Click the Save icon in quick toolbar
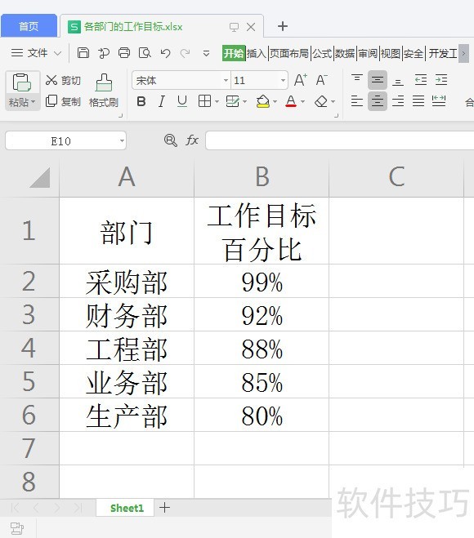The height and width of the screenshot is (538, 474). [83, 53]
